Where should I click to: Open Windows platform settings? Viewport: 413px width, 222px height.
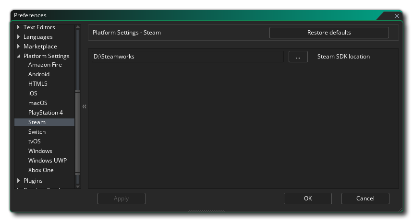(x=40, y=151)
